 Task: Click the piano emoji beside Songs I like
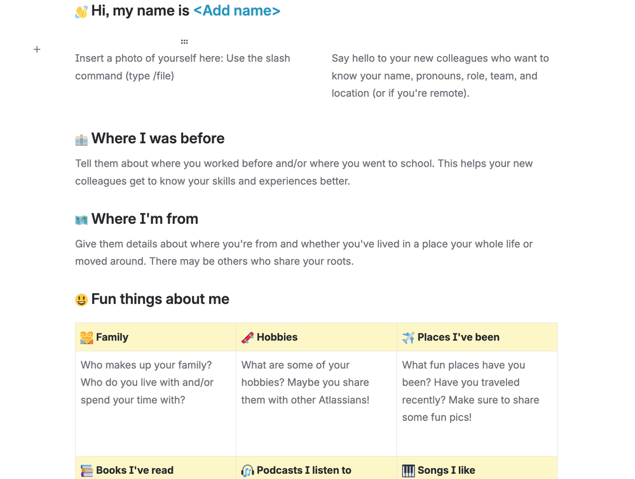click(408, 471)
